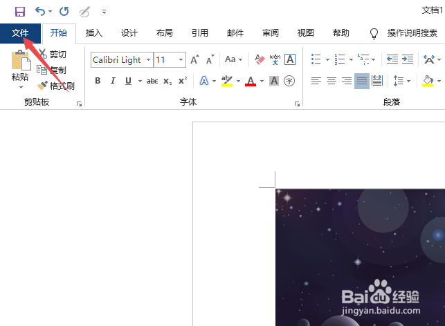
Task: Click the wén Phonetic Guide icon
Action: 275,59
